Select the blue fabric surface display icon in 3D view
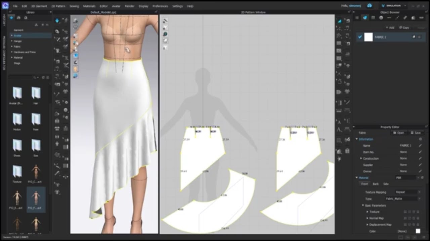The image size is (430, 241). coord(76,55)
